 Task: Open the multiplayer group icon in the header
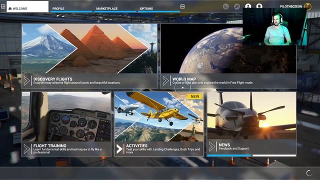point(237,6)
